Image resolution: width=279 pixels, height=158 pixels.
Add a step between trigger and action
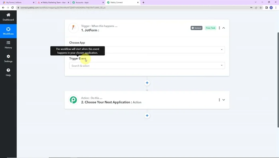click(x=147, y=83)
